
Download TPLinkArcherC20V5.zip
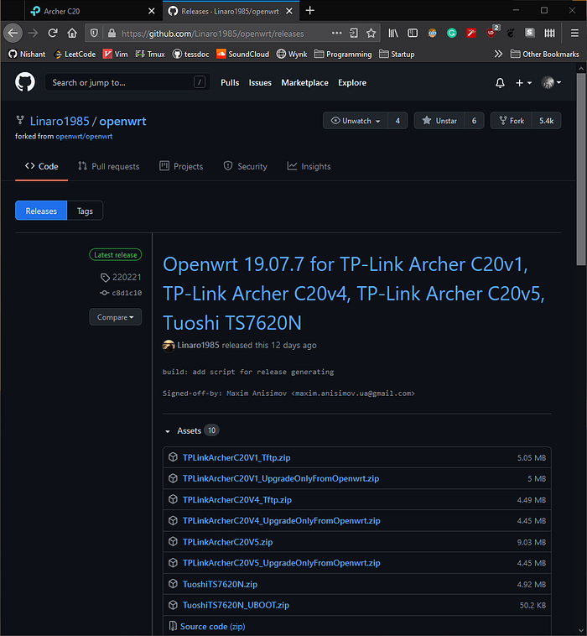(227, 542)
